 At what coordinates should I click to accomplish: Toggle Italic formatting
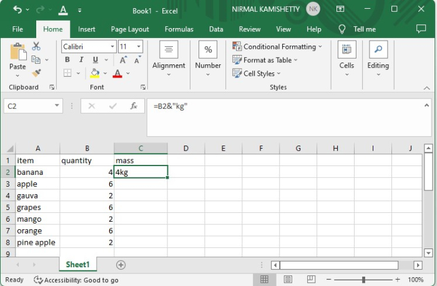tap(81, 59)
